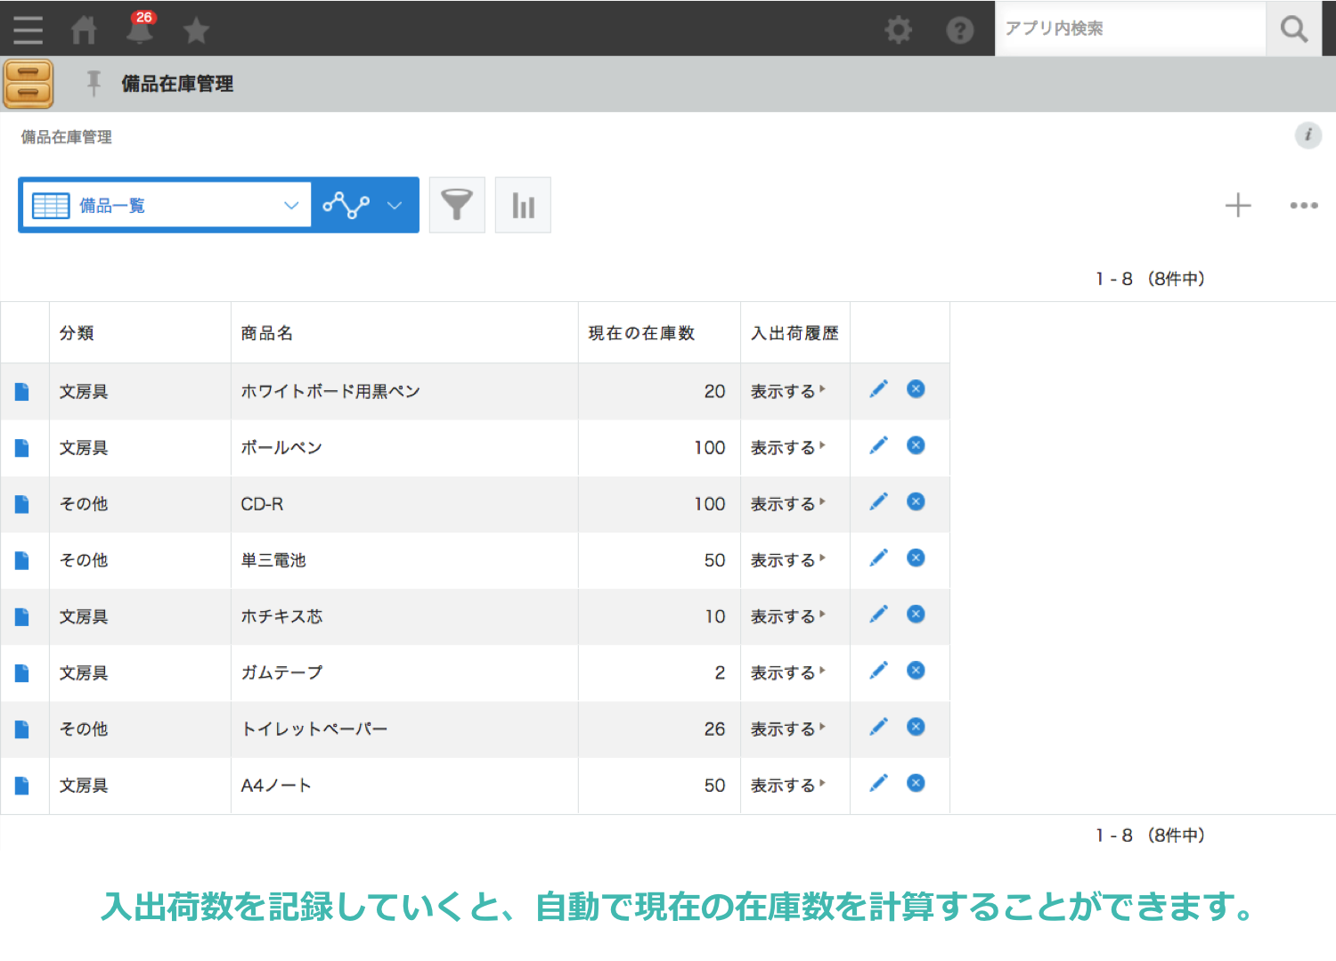The width and height of the screenshot is (1336, 961).
Task: Click the orange drawer app icon
Action: pos(29,84)
